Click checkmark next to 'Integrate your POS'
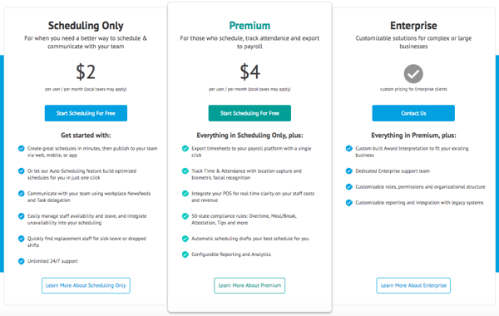Screen dimensions: 499x316 pos(185,194)
